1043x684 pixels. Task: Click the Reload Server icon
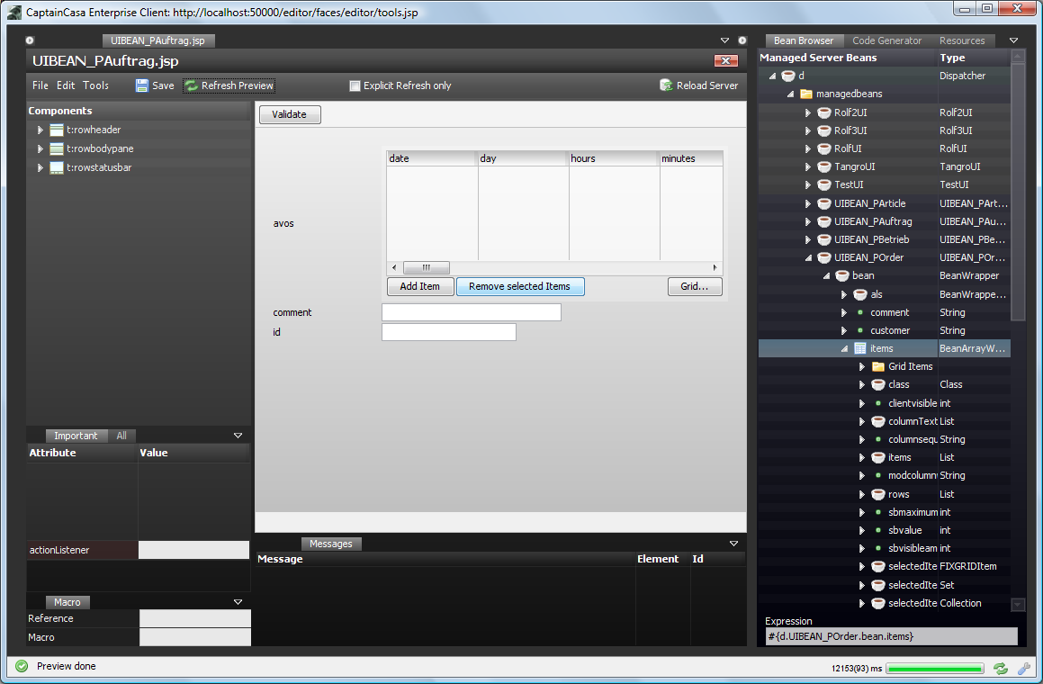point(666,85)
